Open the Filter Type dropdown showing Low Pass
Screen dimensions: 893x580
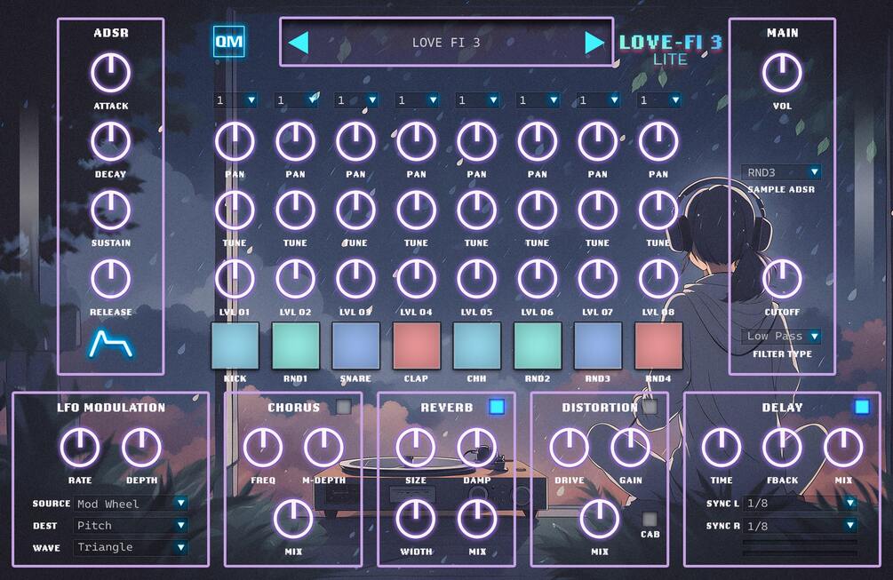(781, 336)
